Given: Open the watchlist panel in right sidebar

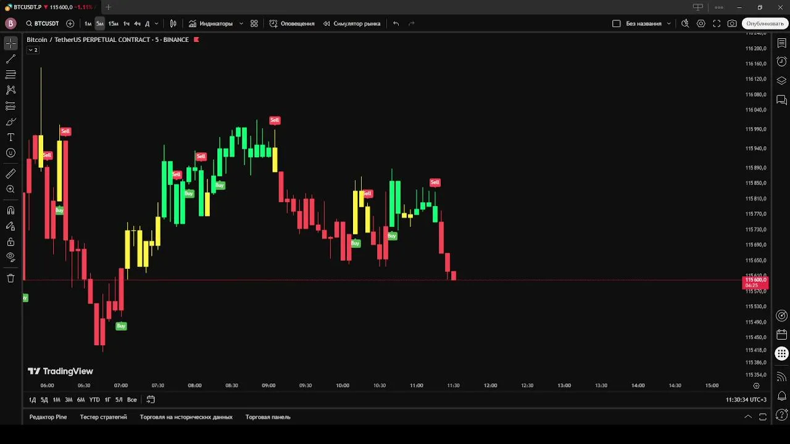Looking at the screenshot, I should 781,43.
